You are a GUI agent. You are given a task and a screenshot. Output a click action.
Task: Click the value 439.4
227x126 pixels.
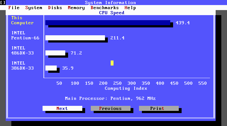coord(183,23)
